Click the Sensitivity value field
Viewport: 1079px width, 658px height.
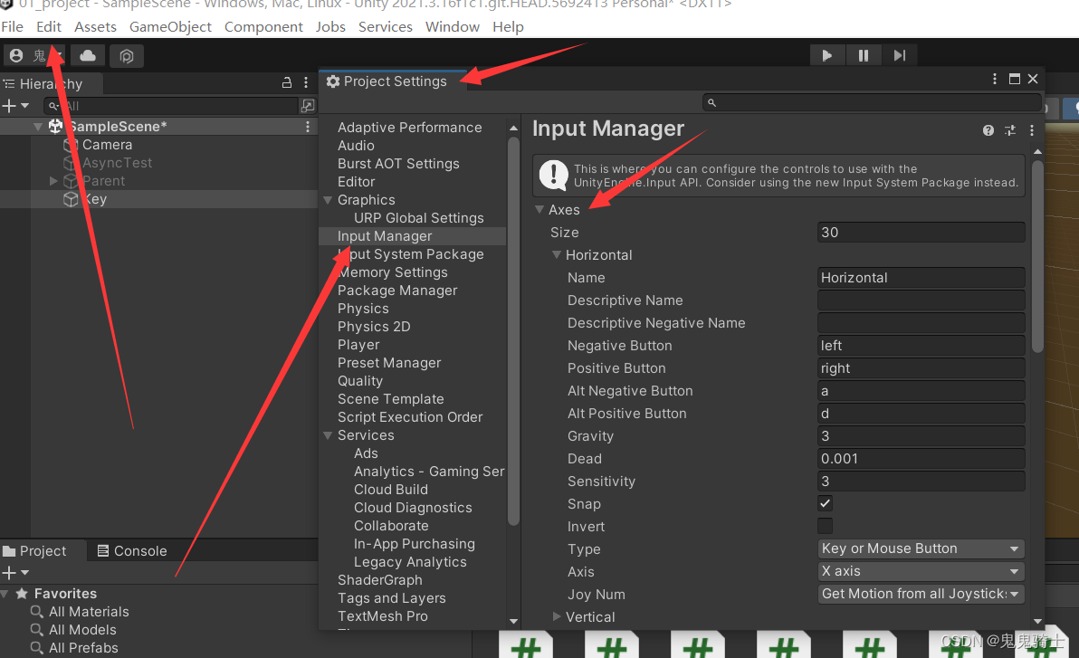[921, 482]
